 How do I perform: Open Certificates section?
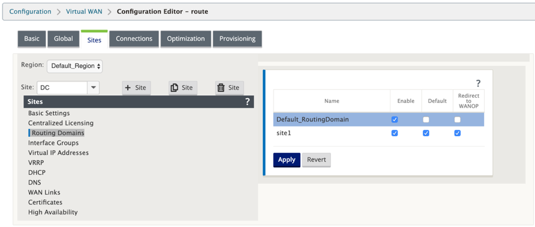point(45,202)
